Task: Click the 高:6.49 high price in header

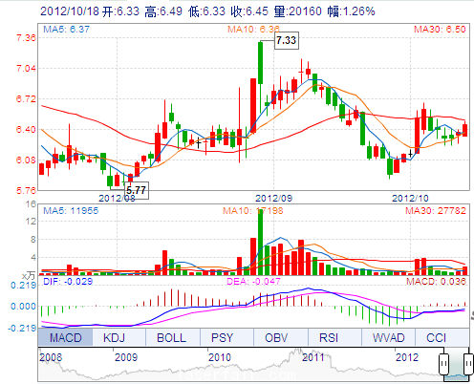Action: pyautogui.click(x=163, y=11)
